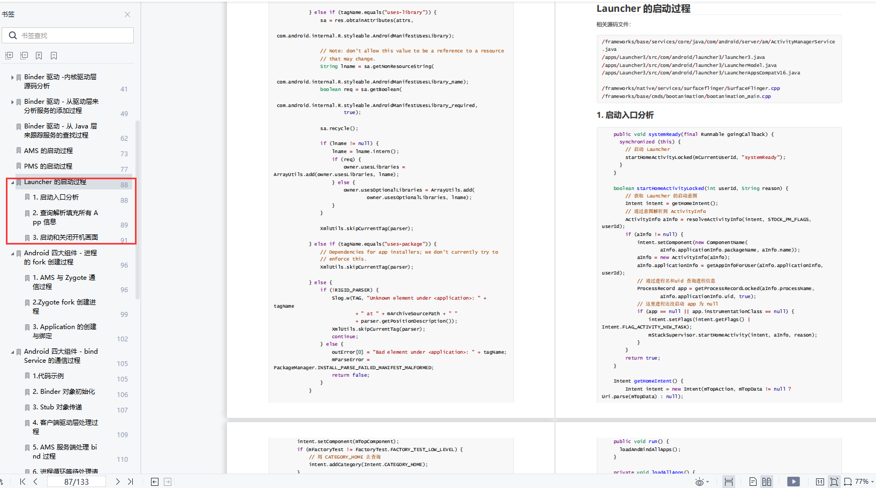Delete a bookmark with the minus bookmark icon
Screen dimensions: 876x488
coord(54,56)
